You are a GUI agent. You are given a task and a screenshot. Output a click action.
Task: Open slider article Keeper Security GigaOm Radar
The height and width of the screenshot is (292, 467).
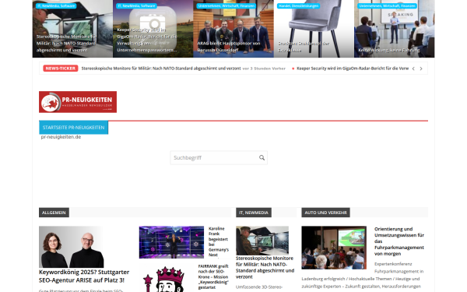[147, 40]
